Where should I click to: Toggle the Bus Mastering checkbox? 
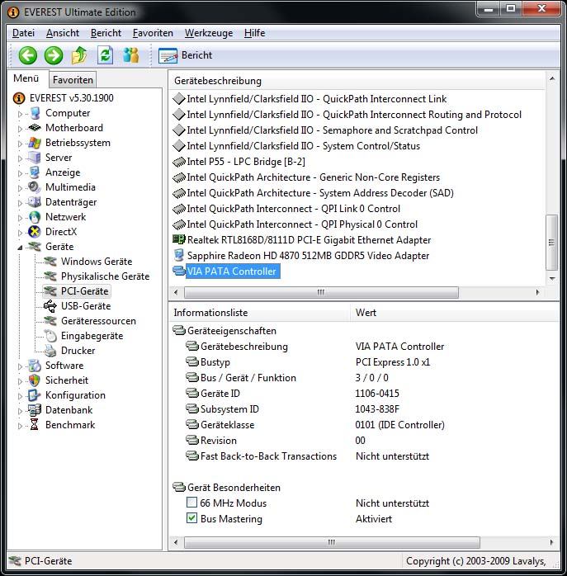[191, 518]
